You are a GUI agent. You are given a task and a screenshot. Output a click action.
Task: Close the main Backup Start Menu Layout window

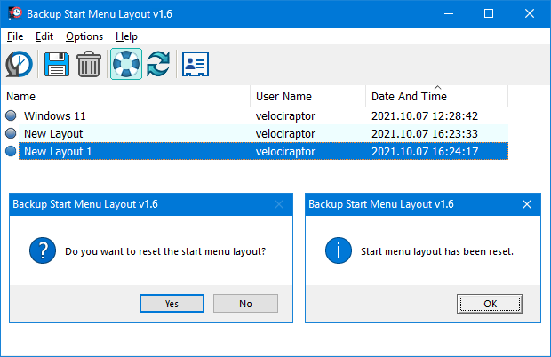pos(529,13)
